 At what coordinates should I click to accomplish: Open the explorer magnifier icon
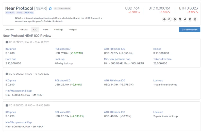[170, 19]
